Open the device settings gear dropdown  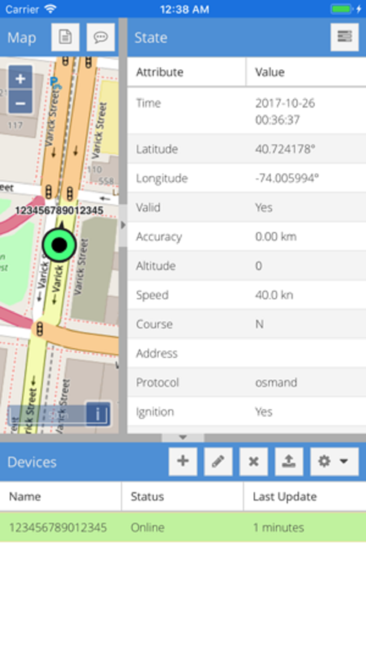coord(334,461)
